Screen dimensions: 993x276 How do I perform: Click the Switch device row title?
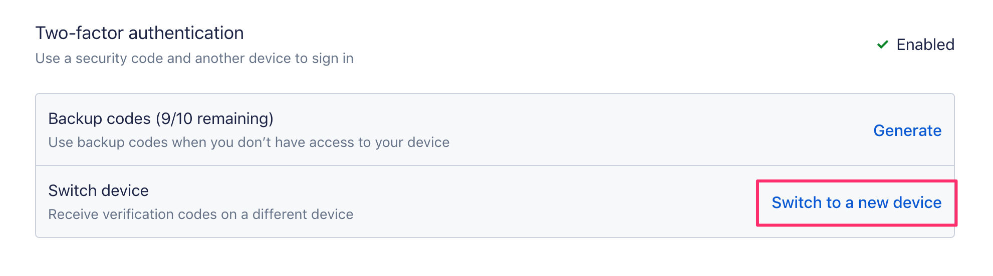pos(98,190)
